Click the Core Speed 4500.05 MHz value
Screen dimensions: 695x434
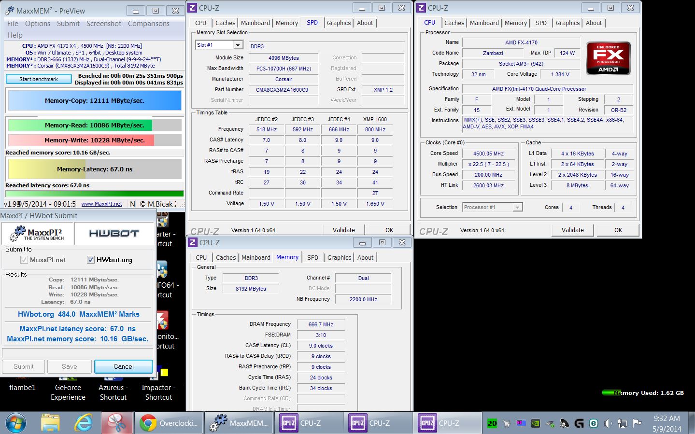pos(488,154)
